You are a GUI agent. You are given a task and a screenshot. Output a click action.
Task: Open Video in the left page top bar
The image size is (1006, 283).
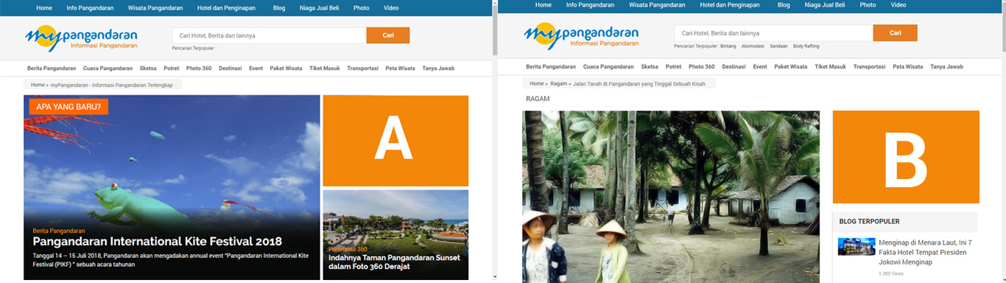391,7
